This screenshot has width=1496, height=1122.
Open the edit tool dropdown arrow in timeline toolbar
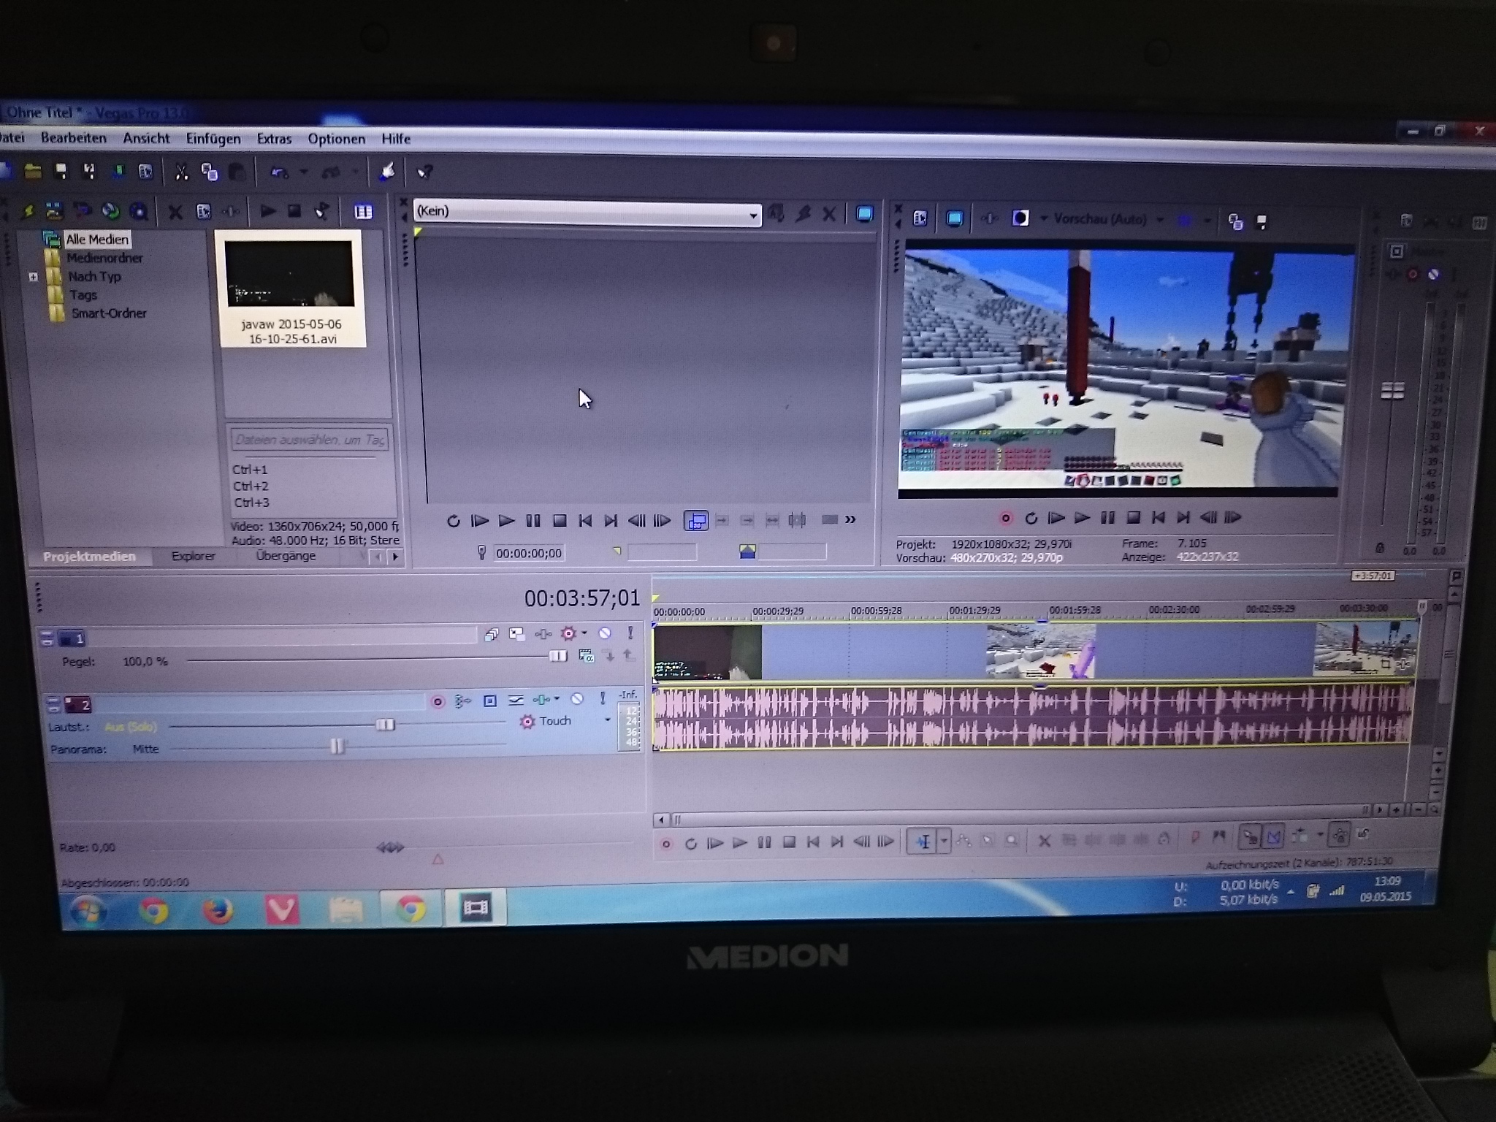(944, 841)
